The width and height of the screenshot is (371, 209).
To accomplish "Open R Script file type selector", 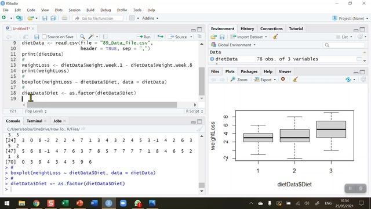I will pos(194,111).
